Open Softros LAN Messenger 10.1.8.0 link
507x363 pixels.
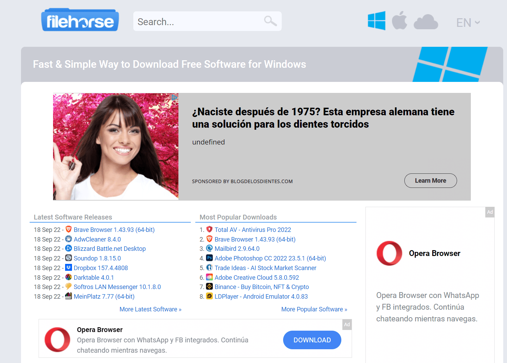click(117, 287)
